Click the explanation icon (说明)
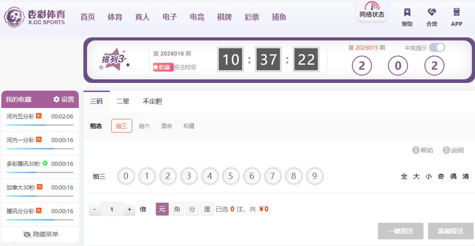Viewport: 475px width, 246px height. [x=446, y=150]
